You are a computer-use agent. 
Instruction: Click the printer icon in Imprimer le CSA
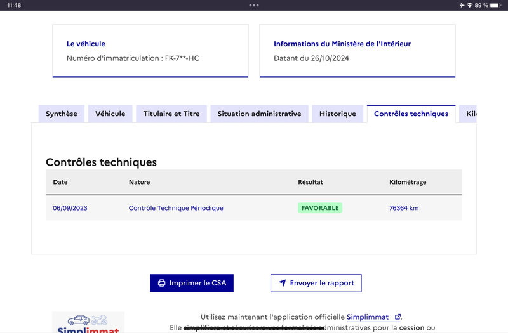(x=161, y=283)
